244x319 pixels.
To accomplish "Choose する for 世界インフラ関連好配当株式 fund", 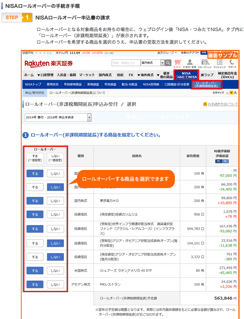I will [35, 229].
